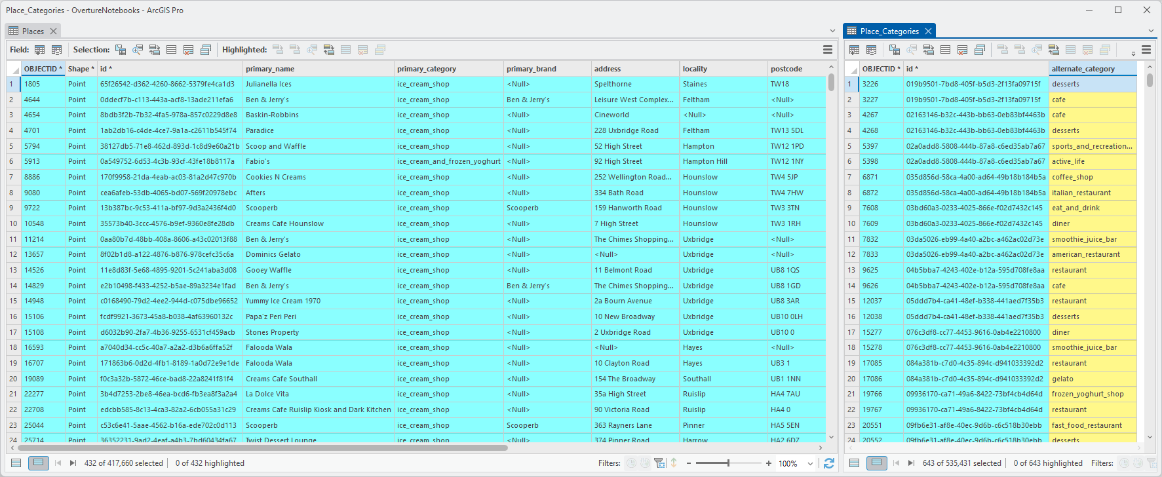Viewport: 1162px width, 477px height.
Task: Delete selected rows in the Place_Categories table
Action: coord(963,50)
